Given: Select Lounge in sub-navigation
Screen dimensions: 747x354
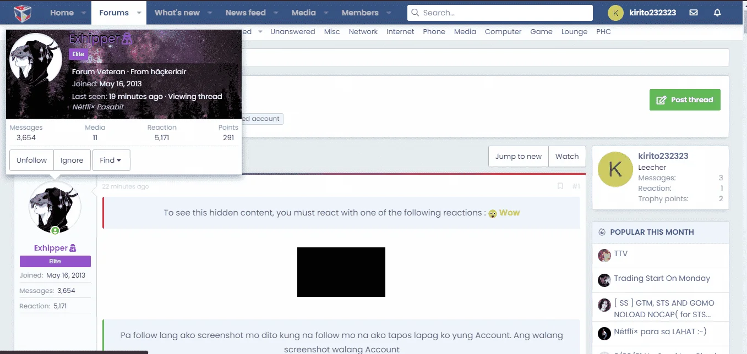Looking at the screenshot, I should click(575, 32).
